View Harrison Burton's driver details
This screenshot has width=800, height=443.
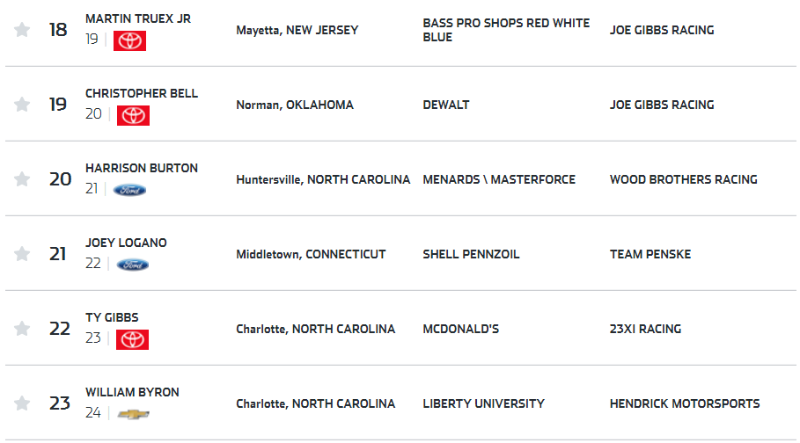(142, 168)
